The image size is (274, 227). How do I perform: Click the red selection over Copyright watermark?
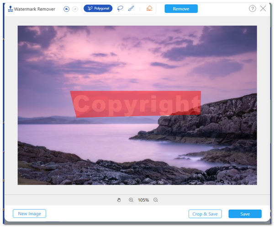136,104
